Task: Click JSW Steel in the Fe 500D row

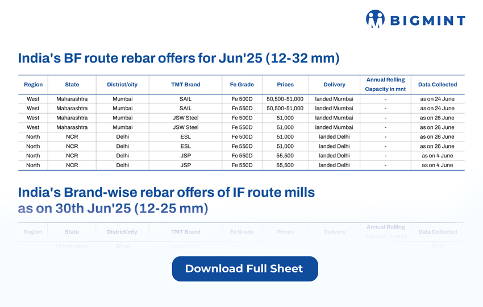Action: point(185,118)
